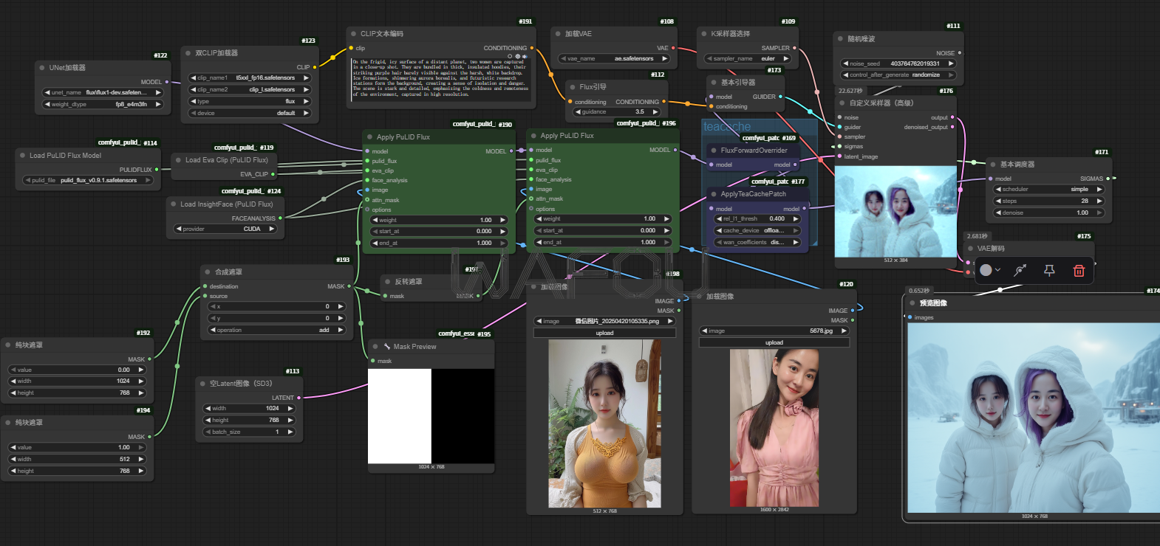Open the provider CUDA dropdown

point(225,229)
